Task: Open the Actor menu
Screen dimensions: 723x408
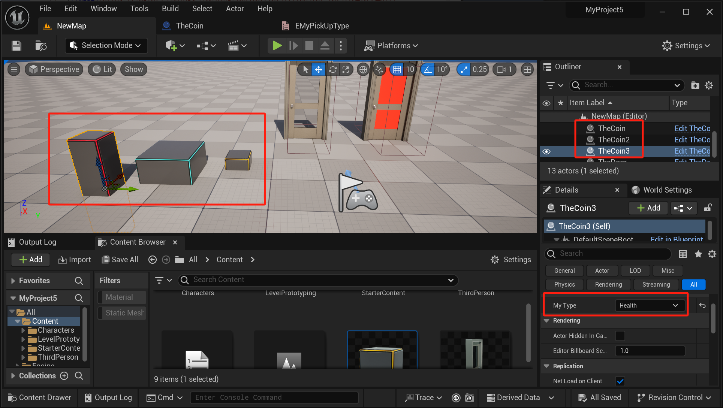Action: pyautogui.click(x=235, y=9)
